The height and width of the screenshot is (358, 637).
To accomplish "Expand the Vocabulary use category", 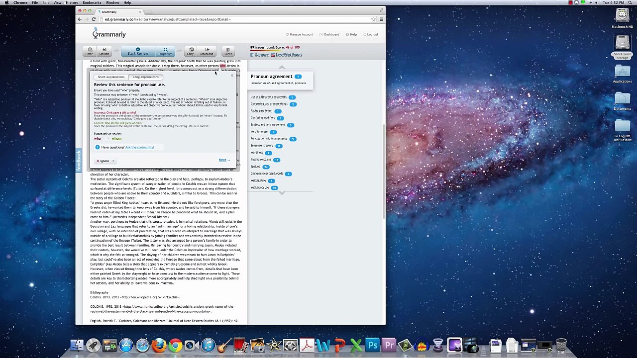I will coord(260,187).
